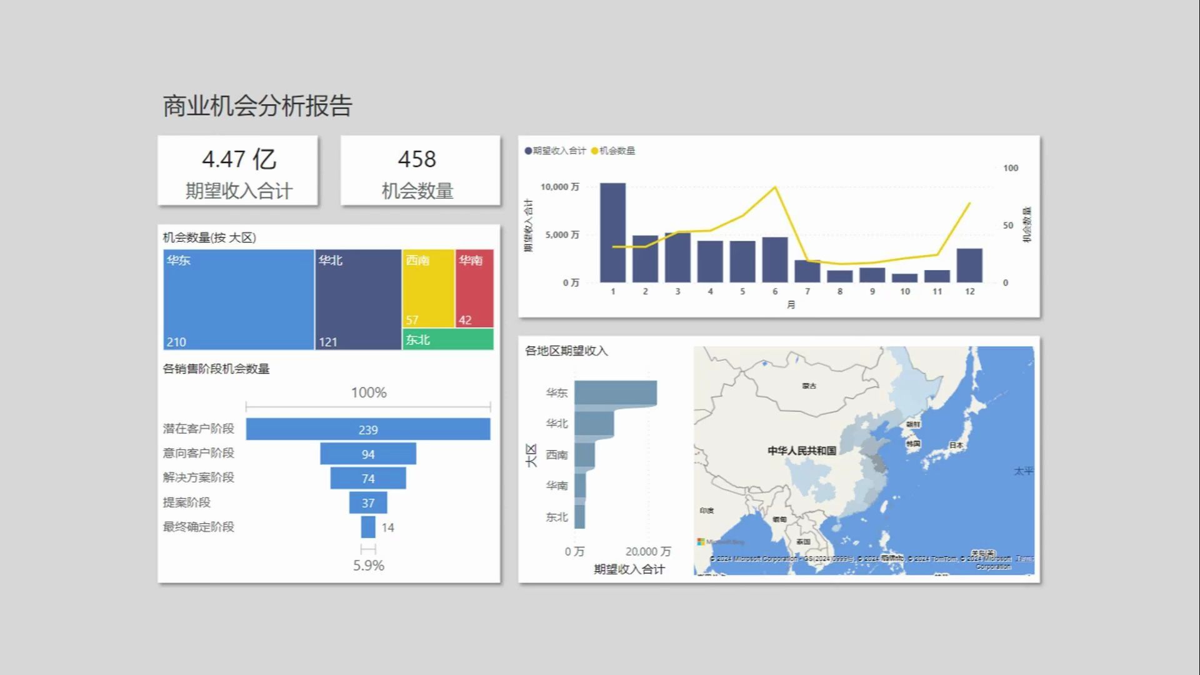Select the month 4 revenue column
Screen dimensions: 1200x675
[x=710, y=262]
